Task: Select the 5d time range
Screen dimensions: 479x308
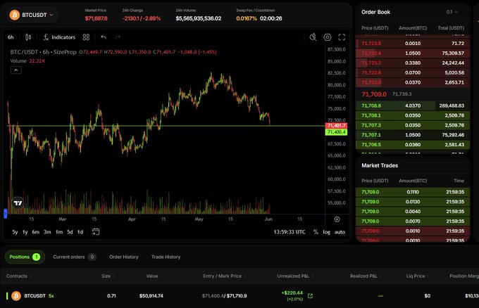Action: pyautogui.click(x=70, y=232)
